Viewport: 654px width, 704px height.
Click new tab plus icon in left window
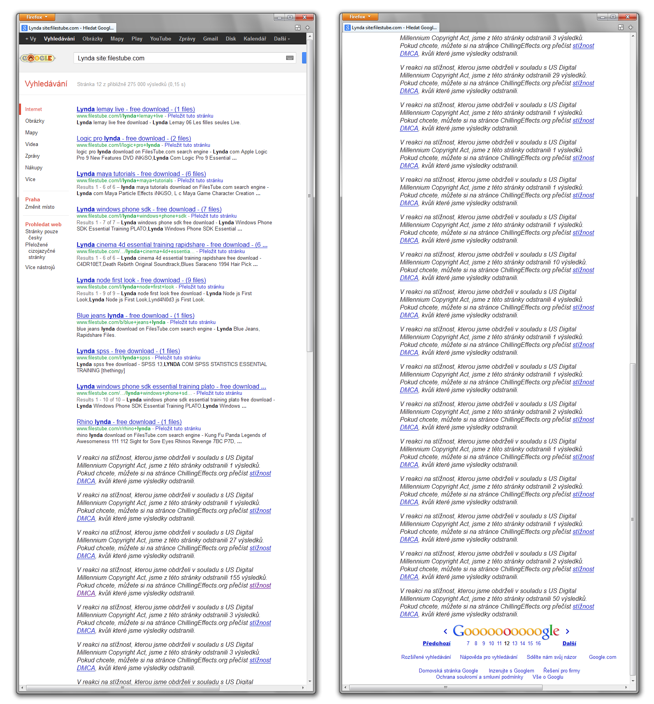coord(308,28)
